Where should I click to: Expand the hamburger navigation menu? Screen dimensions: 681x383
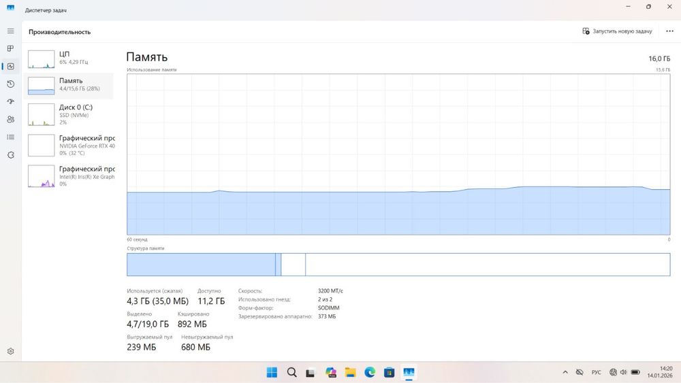tap(10, 31)
